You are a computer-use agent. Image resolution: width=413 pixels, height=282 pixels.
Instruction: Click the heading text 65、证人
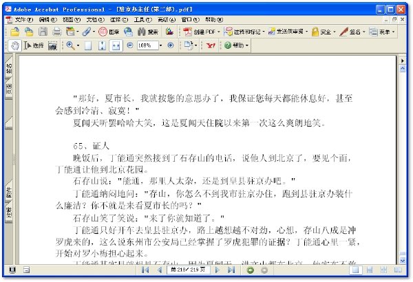tap(91, 146)
